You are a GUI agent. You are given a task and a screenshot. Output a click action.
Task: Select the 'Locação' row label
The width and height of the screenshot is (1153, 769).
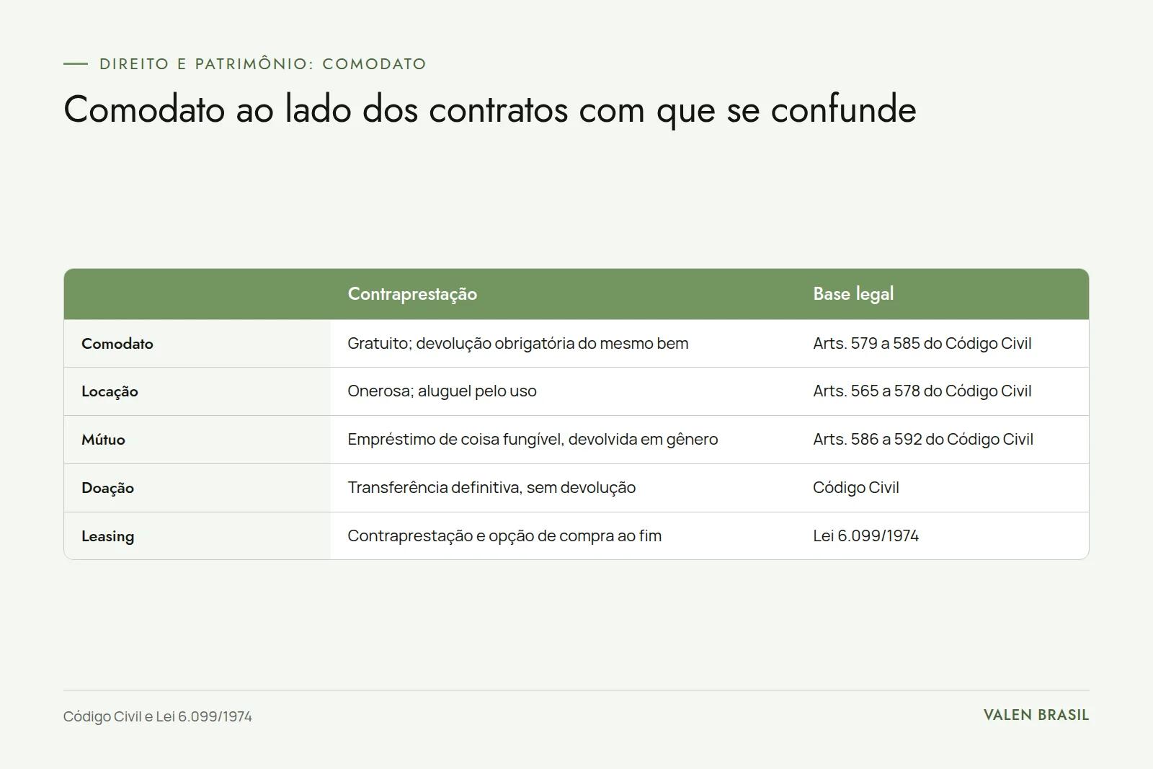(x=110, y=391)
